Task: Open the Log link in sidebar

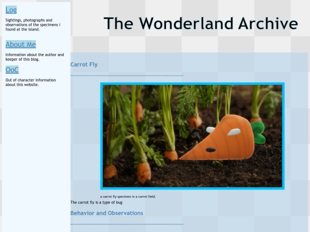Action: click(11, 10)
